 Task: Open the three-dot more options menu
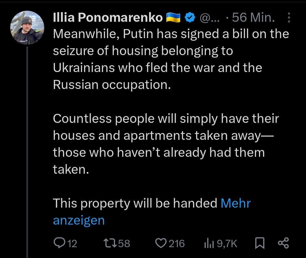coord(289,18)
